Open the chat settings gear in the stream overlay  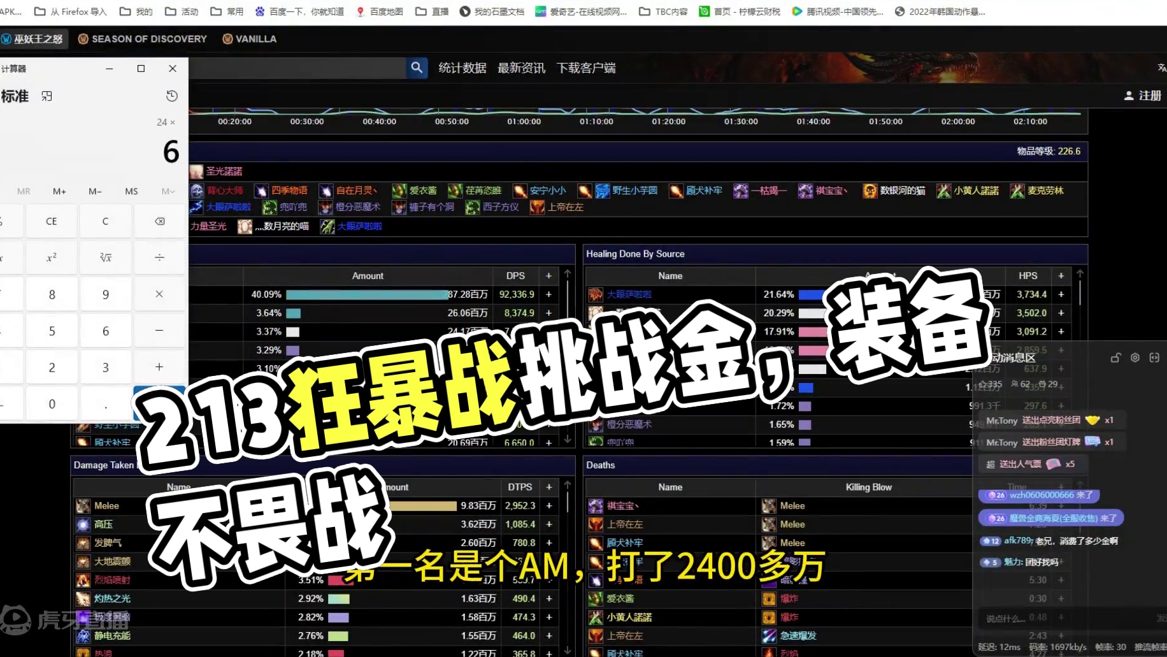coord(1135,357)
